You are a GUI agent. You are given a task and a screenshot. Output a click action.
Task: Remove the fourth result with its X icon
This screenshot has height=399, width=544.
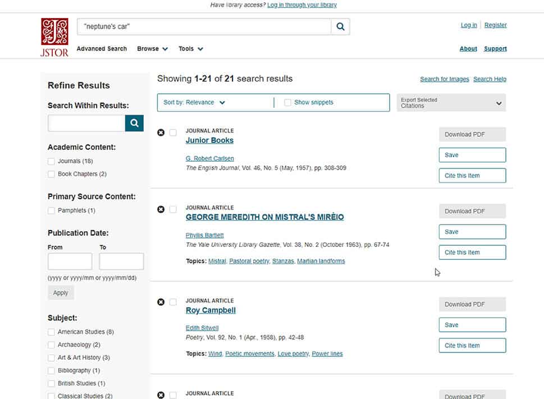[x=161, y=395]
